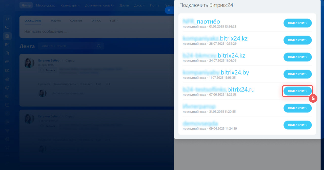Connect portal last logged in 24.07.2025

297,57
